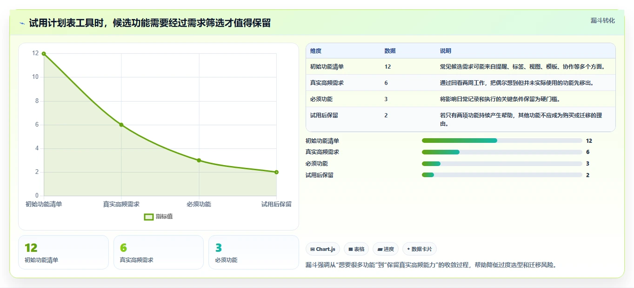Click the 初始功能清单 progress bar
Image resolution: width=634 pixels, height=288 pixels.
click(502, 141)
